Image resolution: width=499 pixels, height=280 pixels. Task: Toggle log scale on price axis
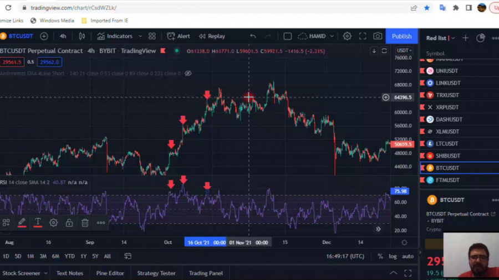393,256
